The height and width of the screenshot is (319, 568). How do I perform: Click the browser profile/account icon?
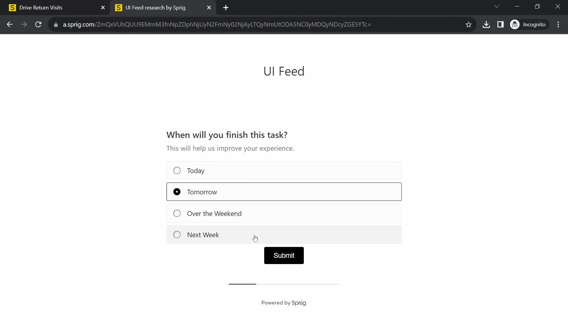515,25
